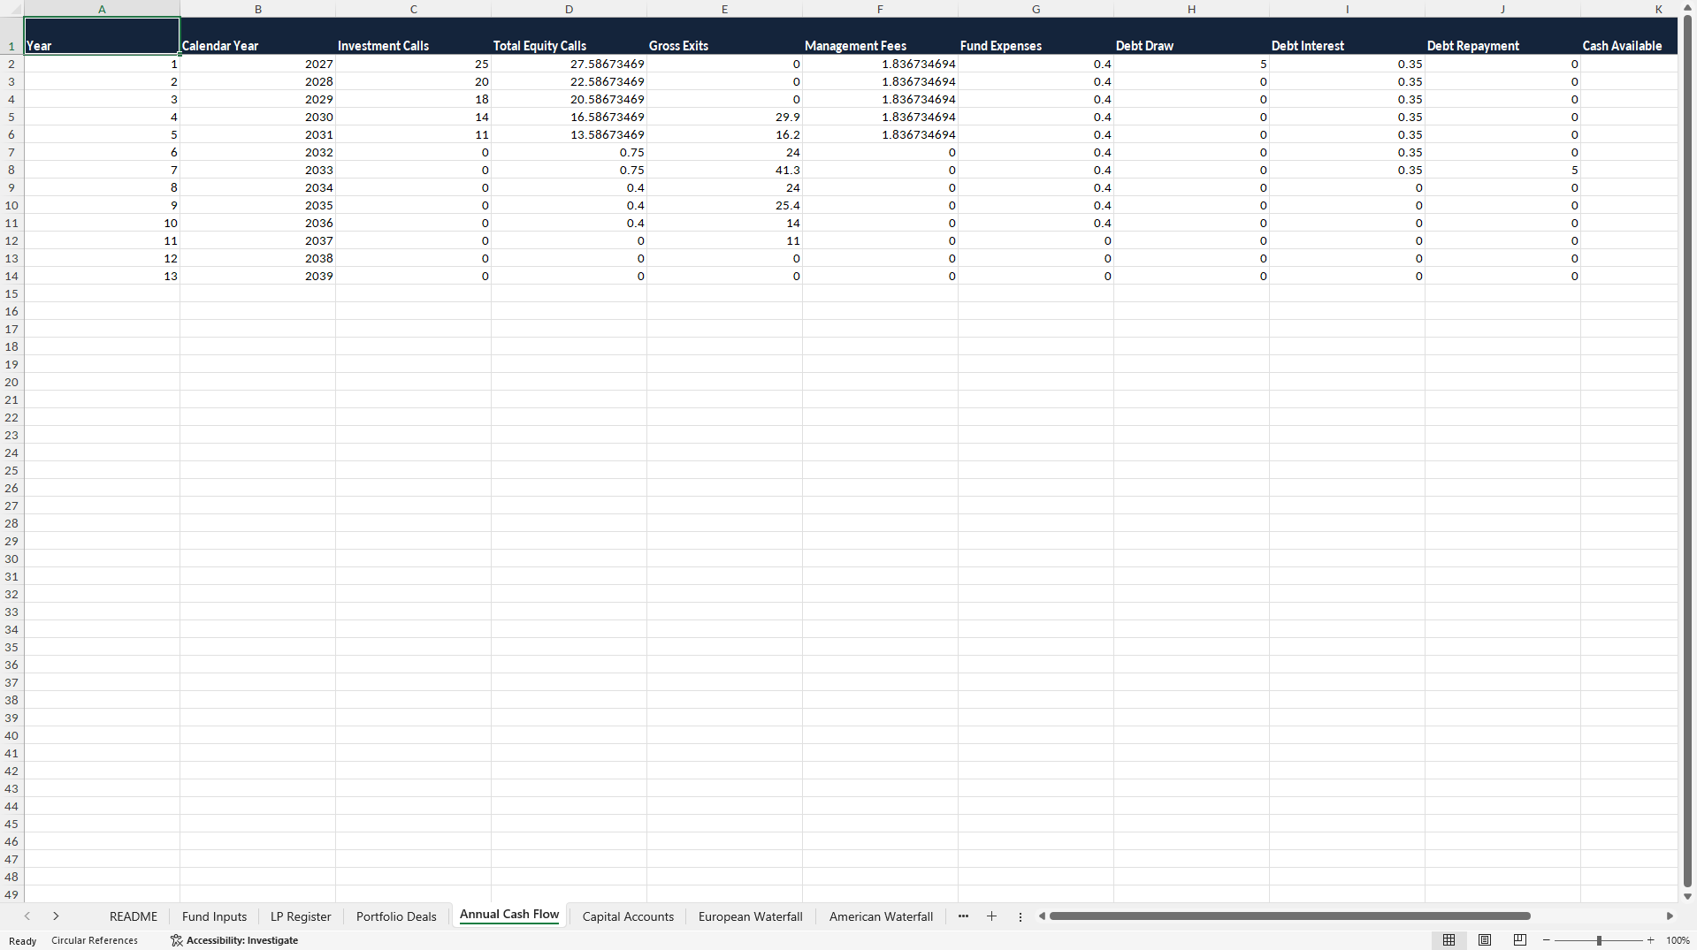This screenshot has height=950, width=1697.
Task: Open Accessibility Investigate status item
Action: (234, 940)
